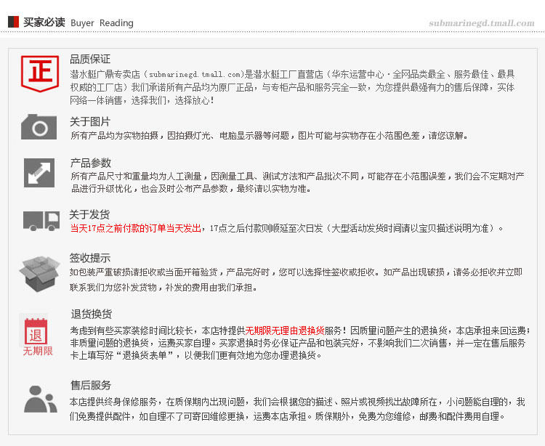Click the 售后服务 section title
545x446 pixels.
91,385
